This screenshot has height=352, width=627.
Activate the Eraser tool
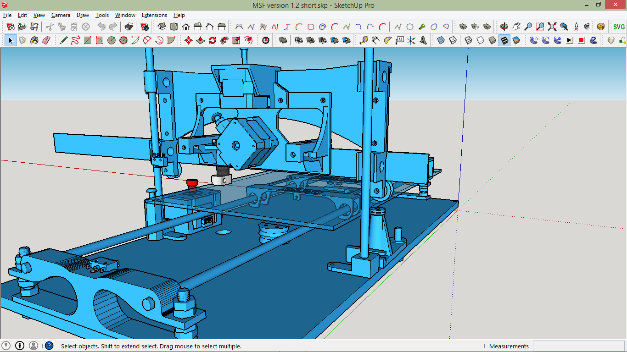point(46,40)
